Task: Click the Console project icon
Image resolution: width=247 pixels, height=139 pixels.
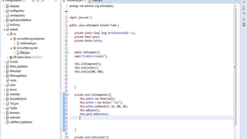Action: tap(7, 62)
